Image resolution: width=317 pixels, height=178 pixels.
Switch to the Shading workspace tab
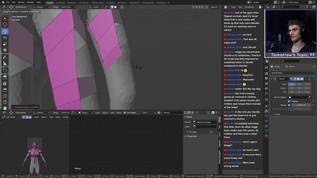click(110, 3)
